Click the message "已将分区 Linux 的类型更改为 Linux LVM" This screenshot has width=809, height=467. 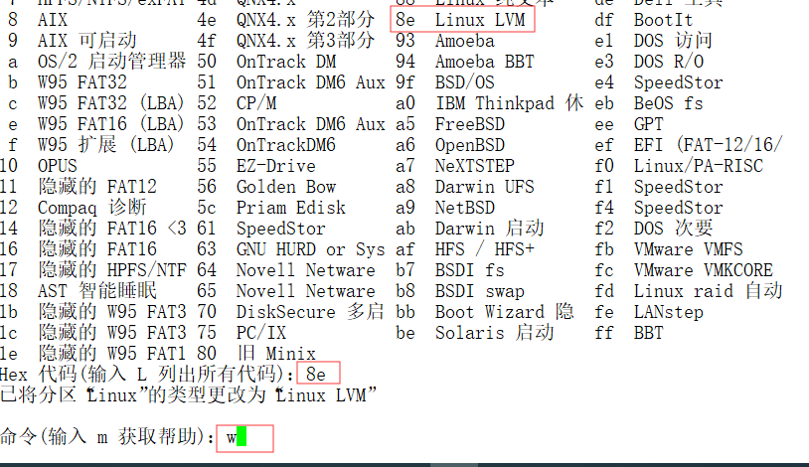tap(188, 394)
